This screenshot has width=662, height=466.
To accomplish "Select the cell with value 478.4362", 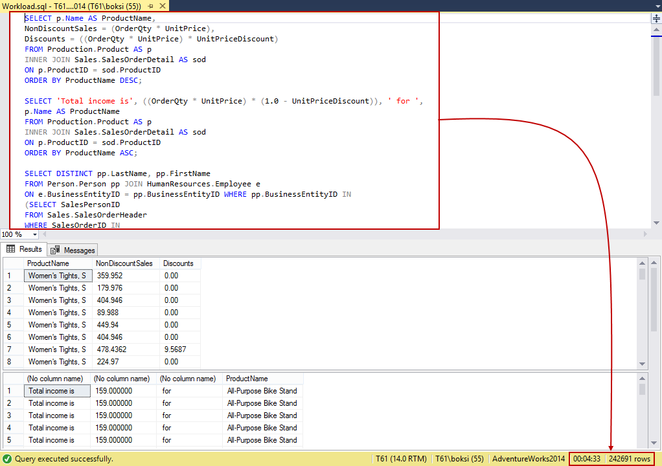I will pos(126,349).
